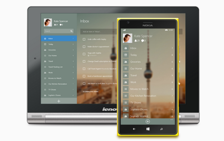The height and width of the screenshot is (141, 224).
Task: Click Kate Spencer name on tablet
Action: pos(61,21)
